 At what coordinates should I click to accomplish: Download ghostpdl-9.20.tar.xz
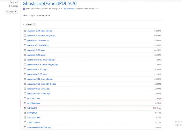36,55
